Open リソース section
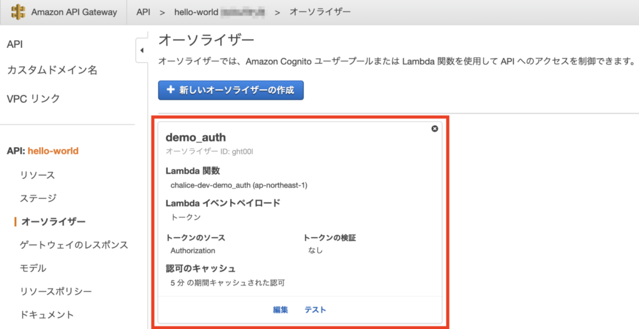The image size is (639, 329). click(37, 176)
